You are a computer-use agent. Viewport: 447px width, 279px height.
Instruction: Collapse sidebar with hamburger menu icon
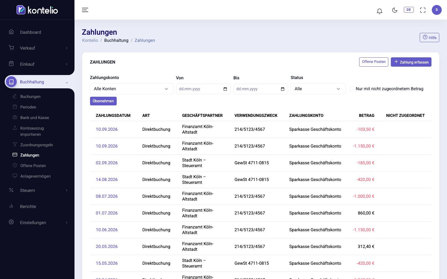85,10
